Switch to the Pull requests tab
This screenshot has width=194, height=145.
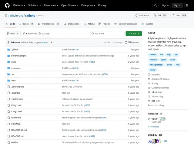tap(48, 24)
